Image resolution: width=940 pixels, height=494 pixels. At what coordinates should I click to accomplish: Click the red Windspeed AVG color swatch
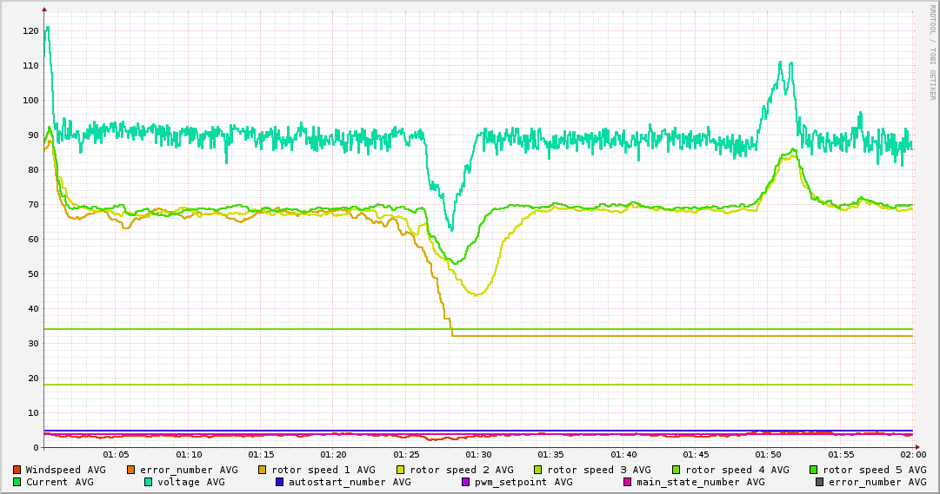coord(17,470)
